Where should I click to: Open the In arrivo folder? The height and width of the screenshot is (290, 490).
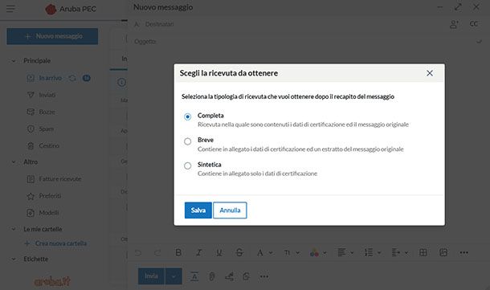coord(50,78)
